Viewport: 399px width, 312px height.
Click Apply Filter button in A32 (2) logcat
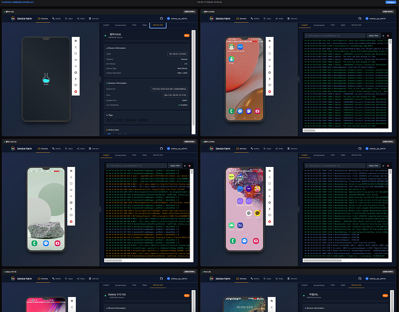coord(175,165)
